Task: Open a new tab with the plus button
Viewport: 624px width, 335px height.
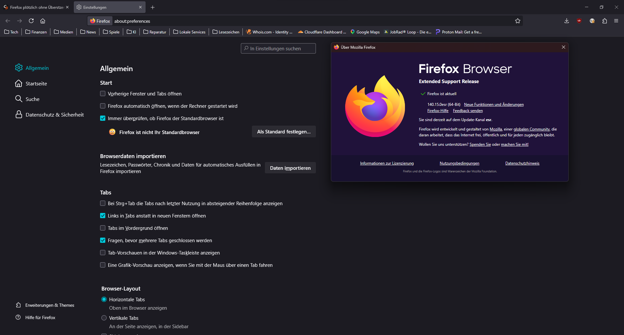Action: (x=152, y=7)
